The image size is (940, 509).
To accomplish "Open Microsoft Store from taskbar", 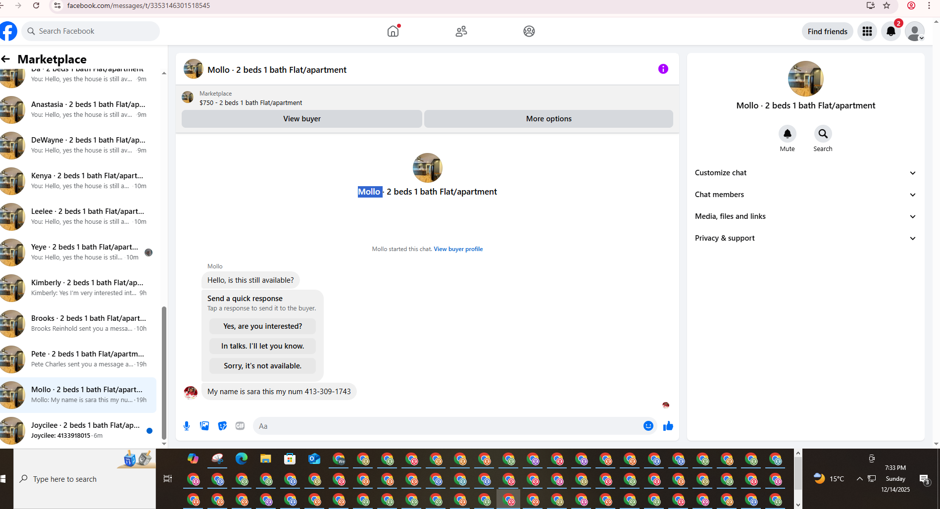I will [x=290, y=459].
